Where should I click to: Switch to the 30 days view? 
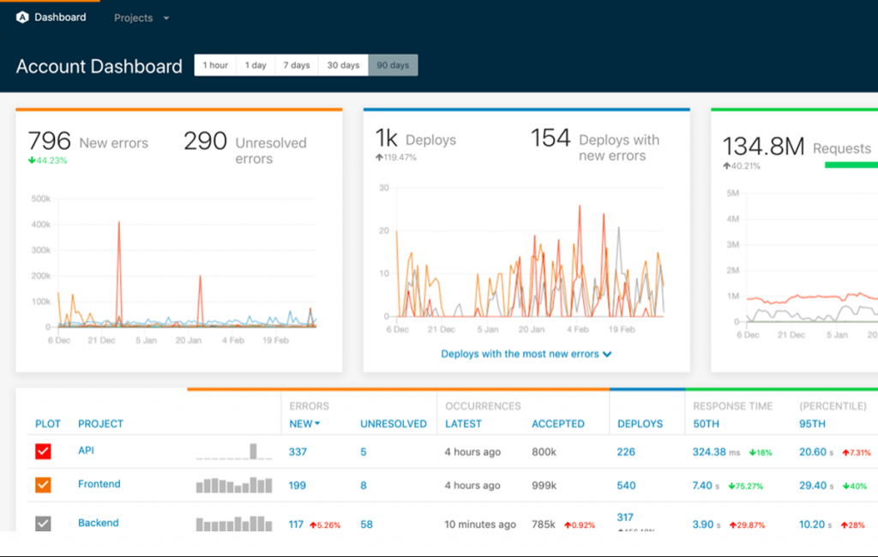coord(342,64)
